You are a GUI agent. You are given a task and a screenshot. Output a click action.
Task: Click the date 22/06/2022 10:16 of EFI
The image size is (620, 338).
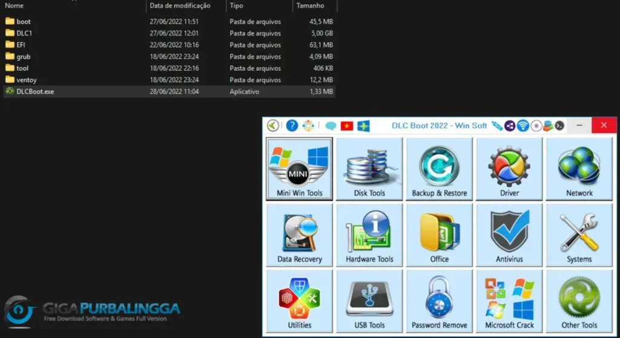(x=174, y=45)
